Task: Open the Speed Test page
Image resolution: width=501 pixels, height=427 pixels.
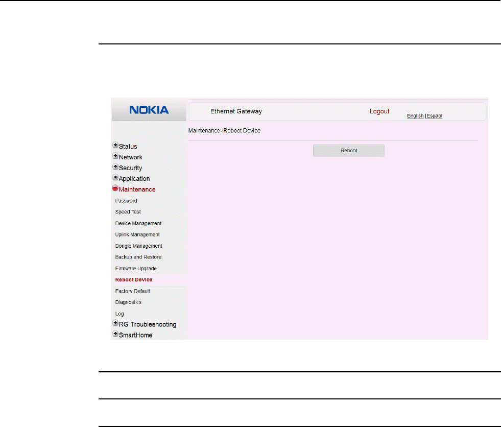Action: (x=128, y=212)
